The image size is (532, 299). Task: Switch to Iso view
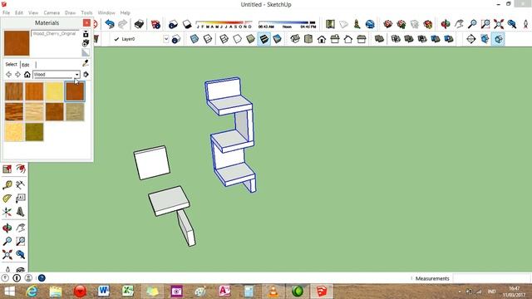pyautogui.click(x=295, y=39)
